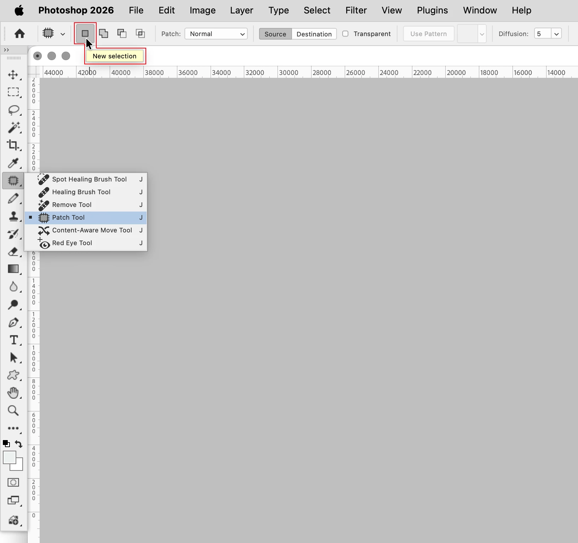
Task: Click the ruler origin corner box
Action: click(x=34, y=72)
